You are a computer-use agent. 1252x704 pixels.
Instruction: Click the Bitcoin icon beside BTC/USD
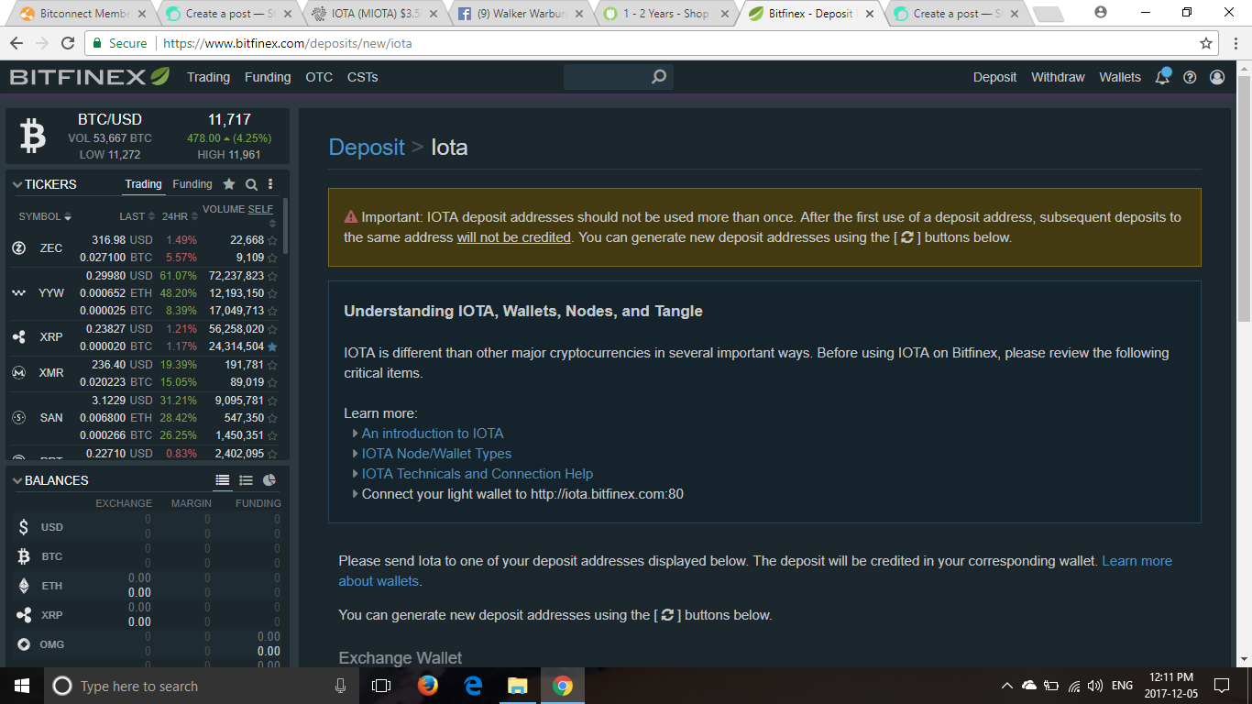[x=33, y=137]
